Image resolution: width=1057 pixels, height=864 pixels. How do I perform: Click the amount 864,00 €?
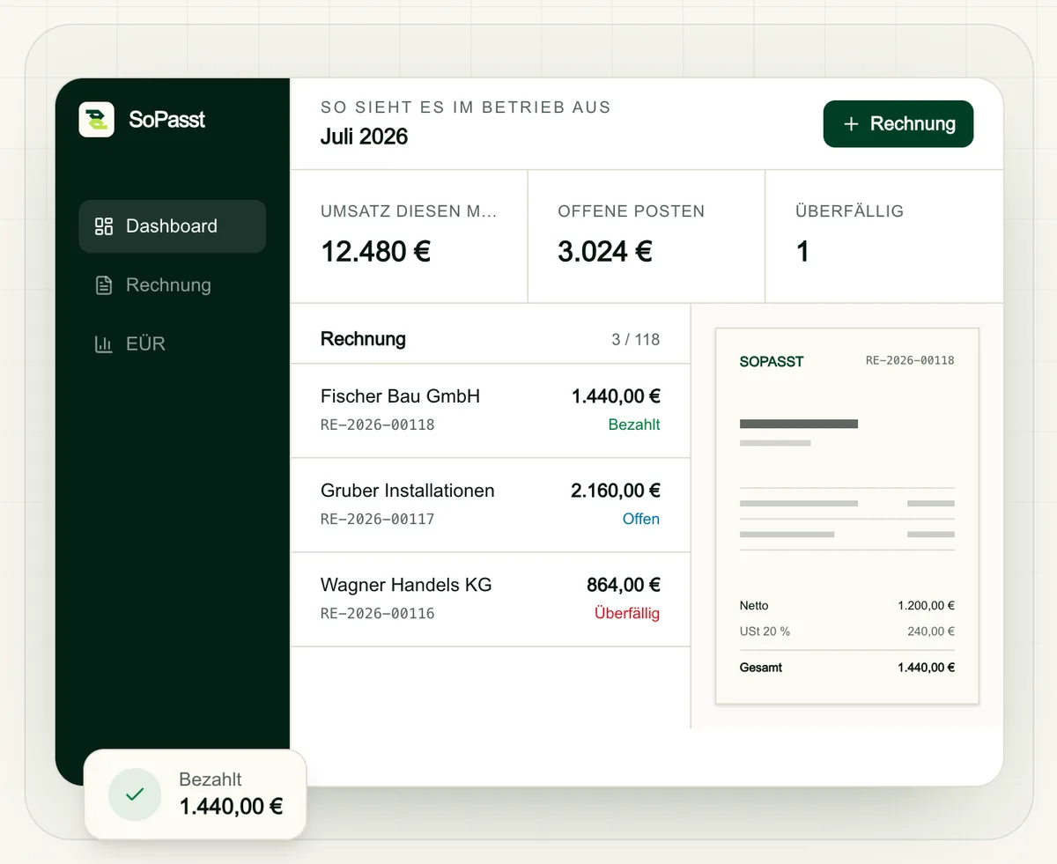click(624, 585)
